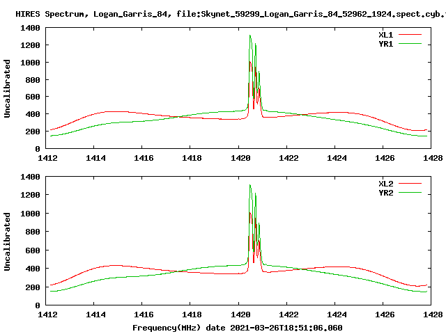This screenshot has width=446, height=334.
Task: Click the XL2 legend label in bottom plot
Action: point(385,184)
